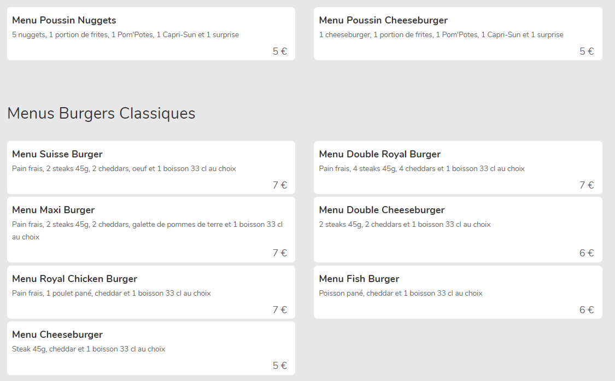Select the Menu Poussin Nuggets card
Viewport: 615px width, 381px height.
[x=151, y=34]
